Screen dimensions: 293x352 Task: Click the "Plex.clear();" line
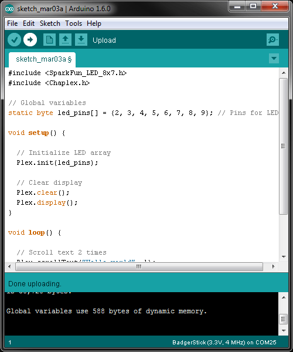pos(43,192)
